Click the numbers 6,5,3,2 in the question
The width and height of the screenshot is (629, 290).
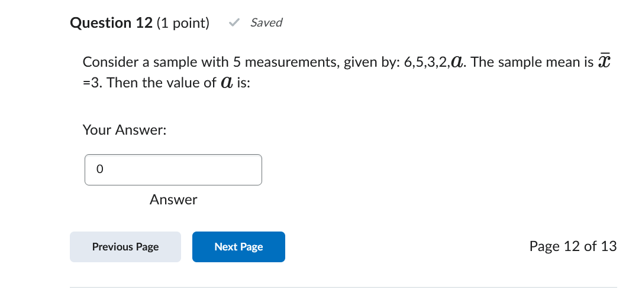pyautogui.click(x=426, y=63)
